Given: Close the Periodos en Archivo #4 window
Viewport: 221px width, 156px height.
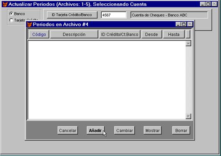Looking at the screenshot, I should coord(190,25).
